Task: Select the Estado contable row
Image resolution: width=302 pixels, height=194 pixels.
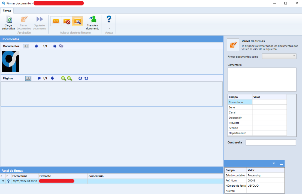Action: coord(254,175)
